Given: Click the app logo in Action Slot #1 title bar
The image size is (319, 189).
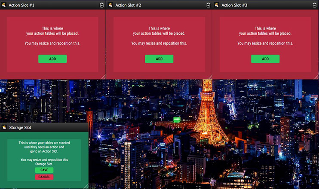Looking at the screenshot, I should pos(4,5).
